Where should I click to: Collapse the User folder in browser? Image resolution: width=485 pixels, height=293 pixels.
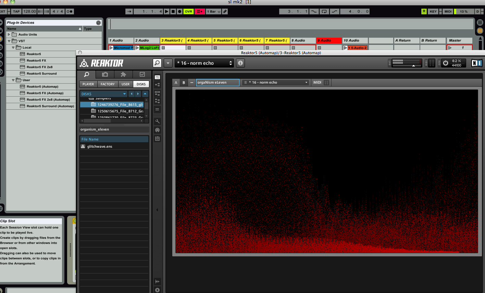[x=13, y=80]
